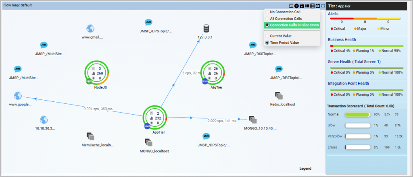Click the 13.2k value in VerySlow row

(x=399, y=136)
